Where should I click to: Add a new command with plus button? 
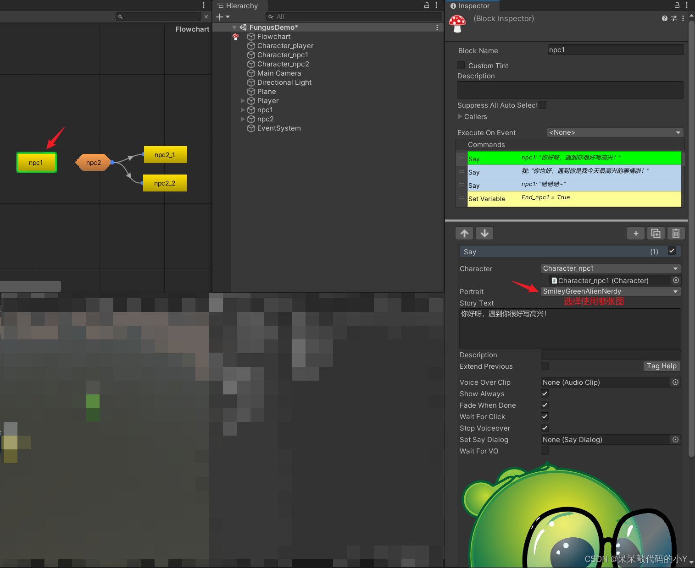(x=636, y=233)
